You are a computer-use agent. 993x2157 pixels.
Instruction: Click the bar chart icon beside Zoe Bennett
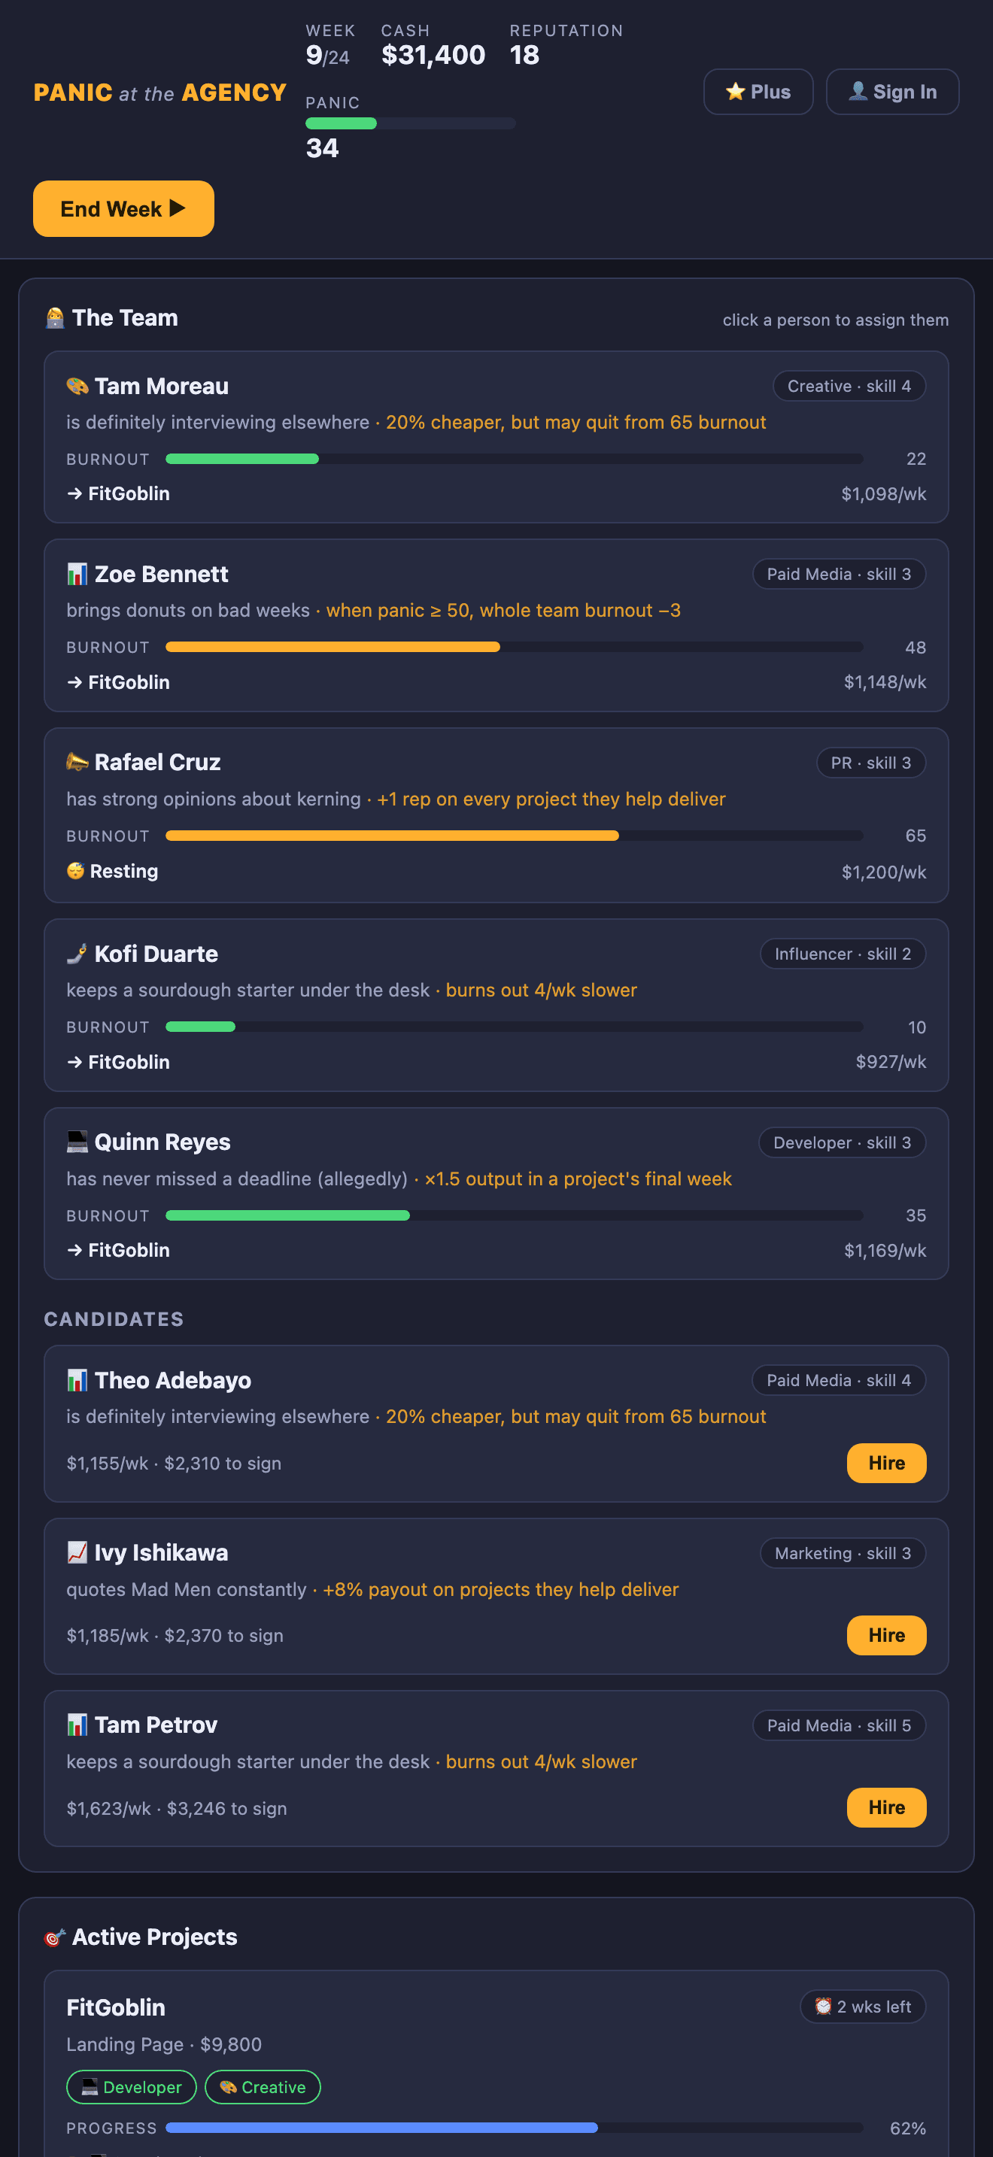(x=77, y=575)
